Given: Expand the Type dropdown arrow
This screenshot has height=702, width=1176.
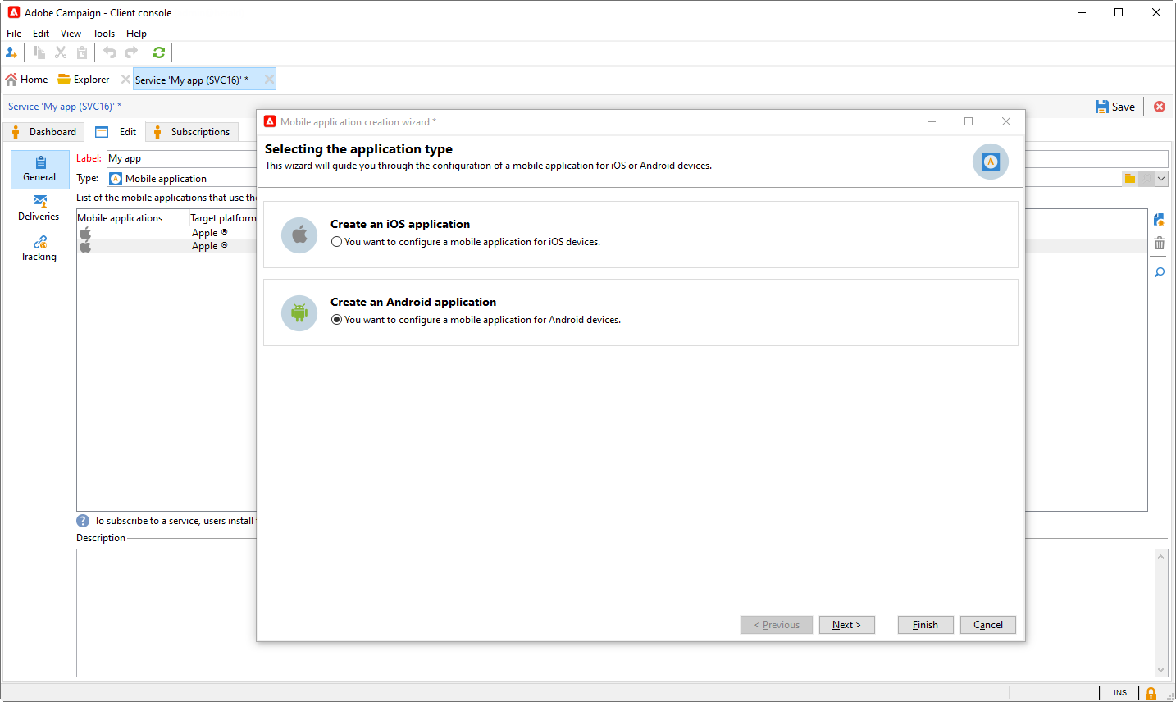Looking at the screenshot, I should pos(1161,179).
